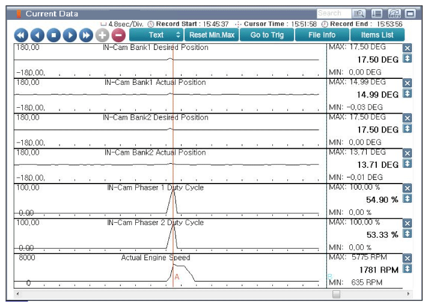Adjust Actual Engine Speed scale arrows
The image size is (428, 307).
[407, 268]
